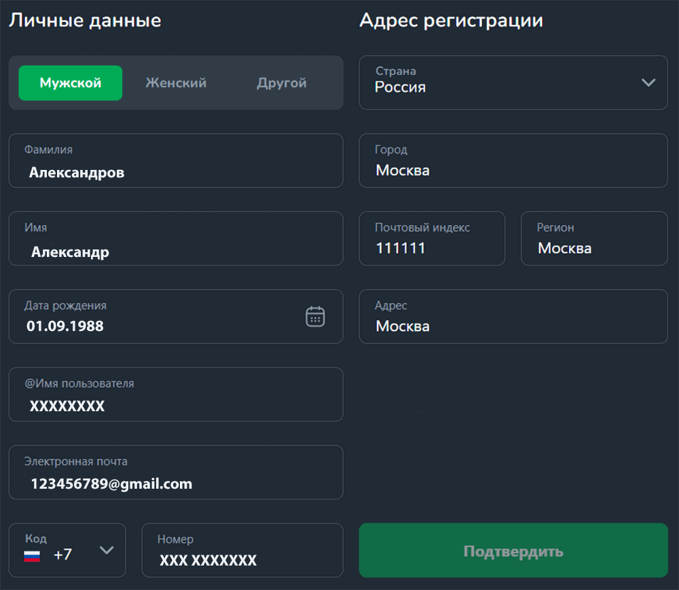This screenshot has width=679, height=590.
Task: Select the Имя field showing Александр
Action: coord(176,239)
